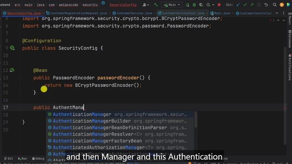Open the Debug tool window at bottom

point(38,159)
